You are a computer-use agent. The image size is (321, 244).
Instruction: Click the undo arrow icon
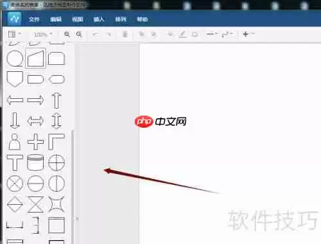(x=95, y=34)
